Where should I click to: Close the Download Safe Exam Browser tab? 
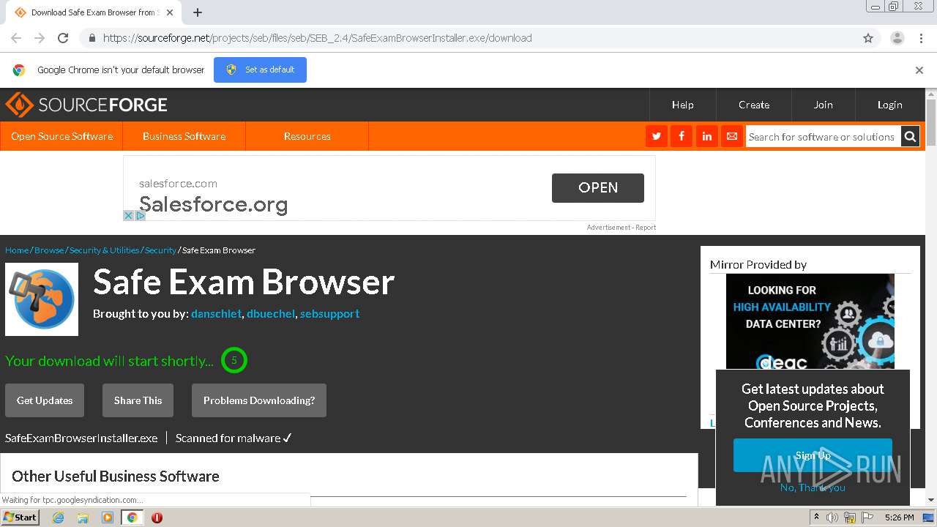click(170, 12)
